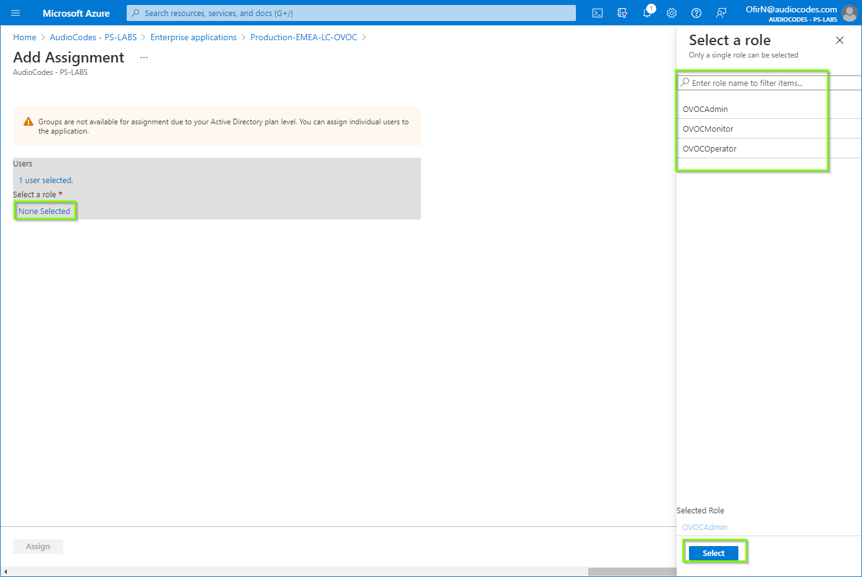The width and height of the screenshot is (862, 577).
Task: Focus the Search resources, services, and docs field
Action: 351,13
